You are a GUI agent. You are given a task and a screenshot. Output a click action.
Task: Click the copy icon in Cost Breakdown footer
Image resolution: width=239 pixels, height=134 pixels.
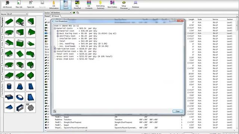pyautogui.click(x=55, y=111)
